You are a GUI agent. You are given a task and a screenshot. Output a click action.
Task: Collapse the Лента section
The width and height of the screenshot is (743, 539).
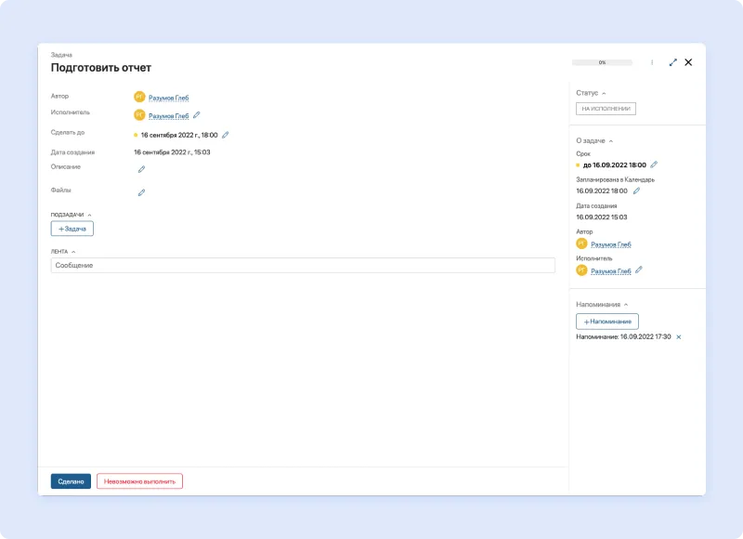click(73, 251)
